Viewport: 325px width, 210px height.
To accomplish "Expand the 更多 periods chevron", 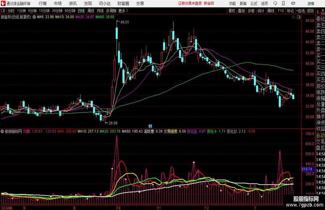I will click(x=127, y=11).
